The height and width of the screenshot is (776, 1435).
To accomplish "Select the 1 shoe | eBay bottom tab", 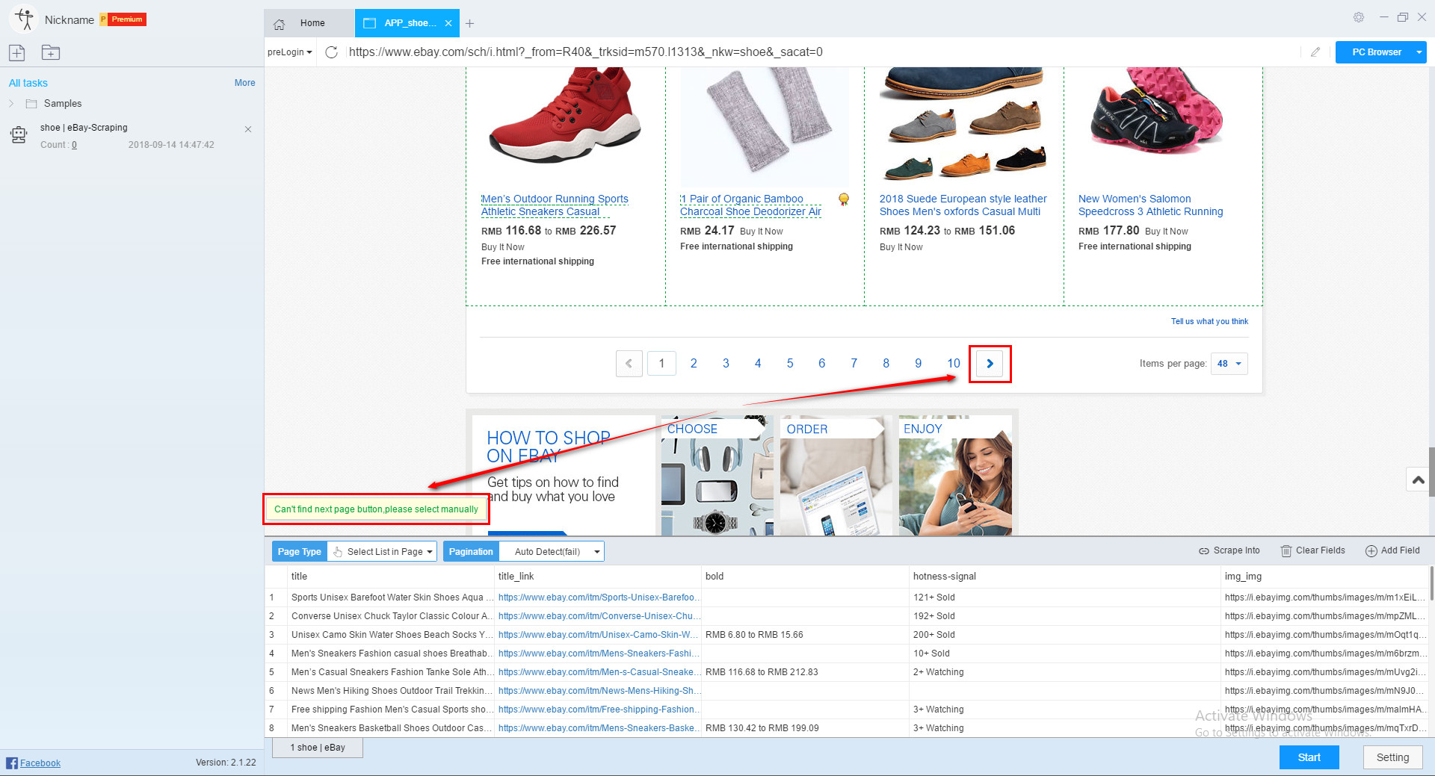I will tap(318, 748).
